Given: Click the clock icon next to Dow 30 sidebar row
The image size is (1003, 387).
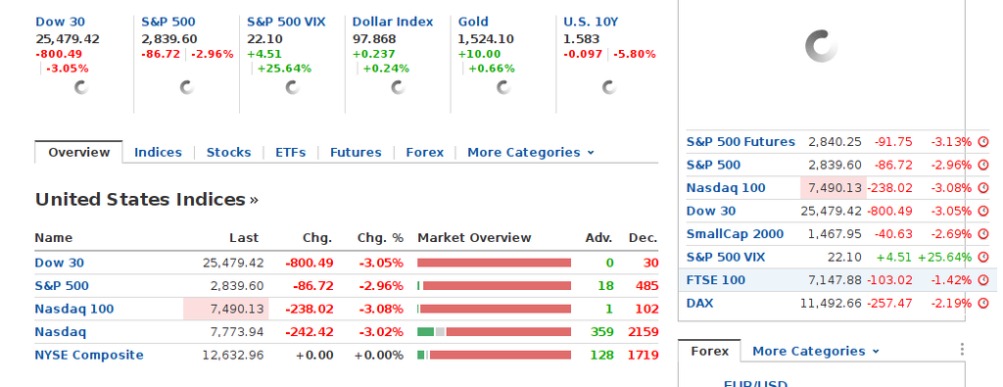Looking at the screenshot, I should (x=983, y=211).
